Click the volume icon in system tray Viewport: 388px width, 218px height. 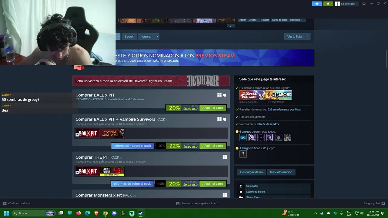[x=362, y=213]
